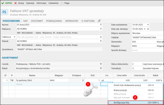Choose Wyczyść schowek from context menu
Screen dimensions: 164x105
tap(135, 98)
